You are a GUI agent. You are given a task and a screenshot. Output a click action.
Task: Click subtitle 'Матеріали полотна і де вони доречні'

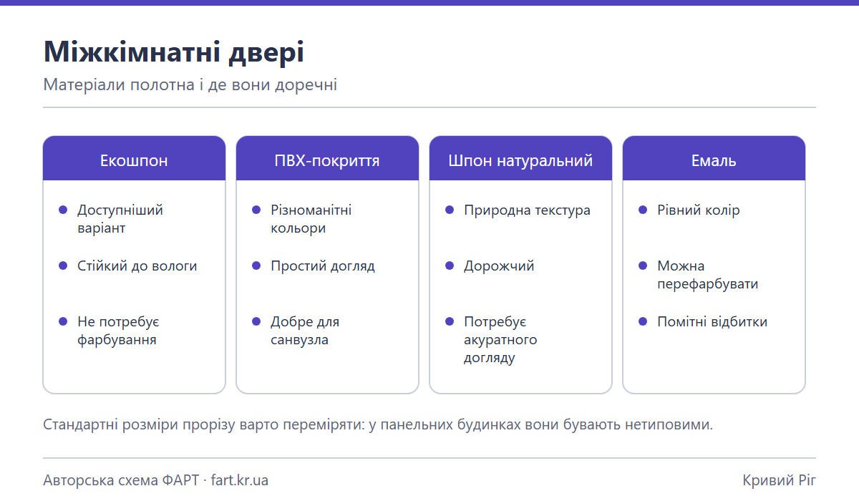[190, 85]
